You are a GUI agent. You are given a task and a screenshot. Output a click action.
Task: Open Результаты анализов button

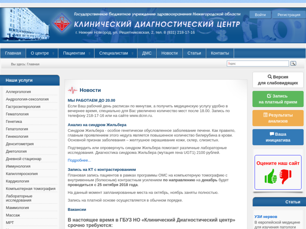(278, 118)
